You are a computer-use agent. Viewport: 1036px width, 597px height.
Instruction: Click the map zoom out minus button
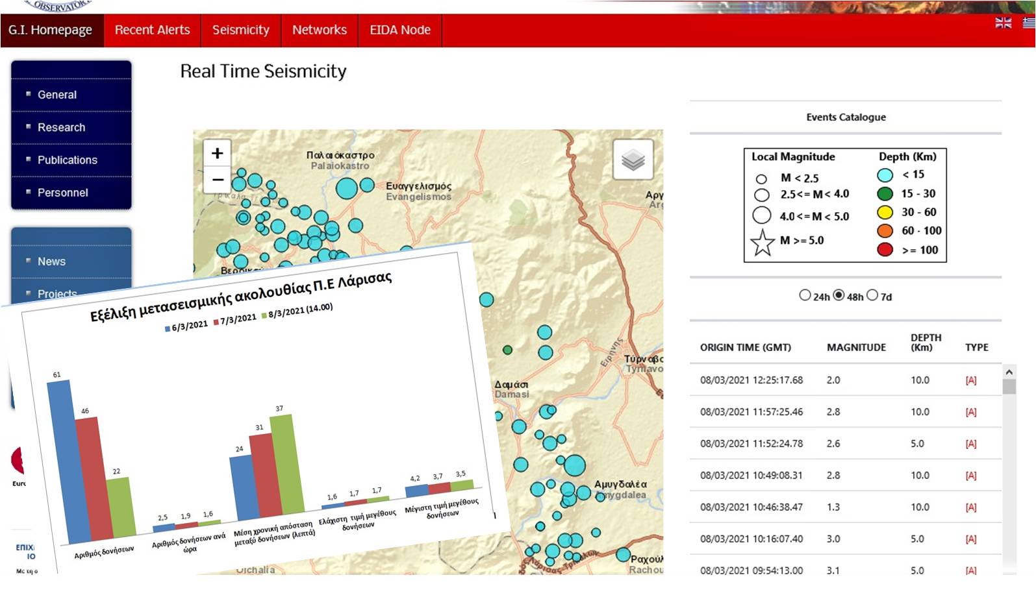(217, 180)
